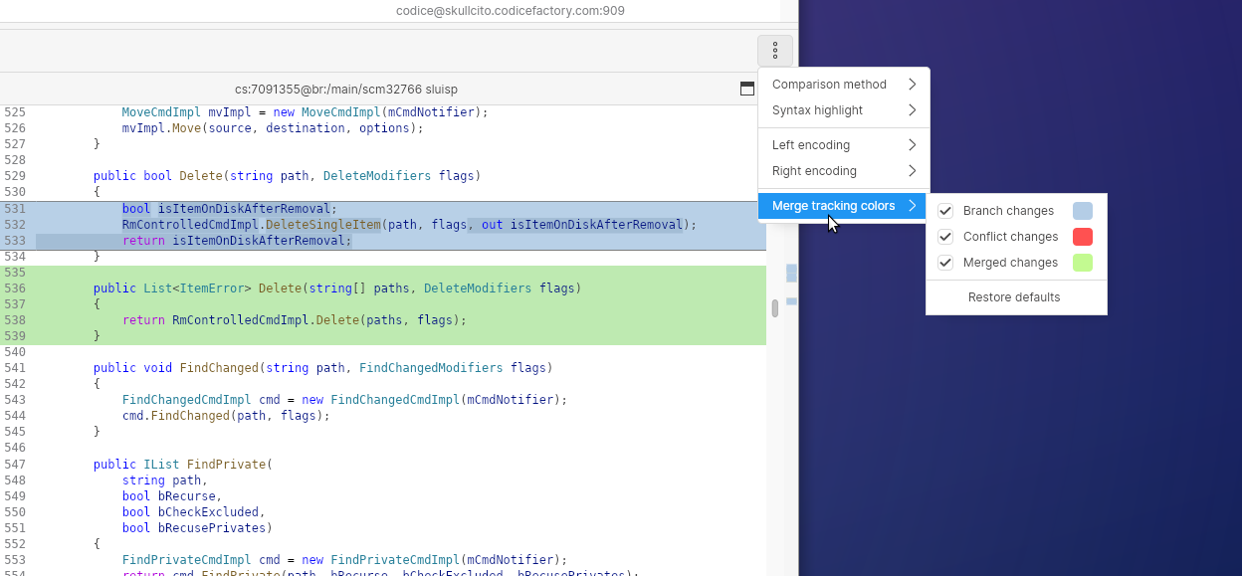Screen dimensions: 1242x576
Task: Click the codice@skullcito window title bar
Action: (x=510, y=10)
